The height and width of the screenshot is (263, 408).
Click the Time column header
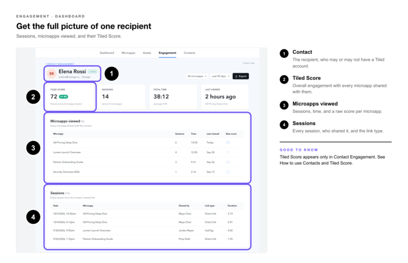[193, 134]
